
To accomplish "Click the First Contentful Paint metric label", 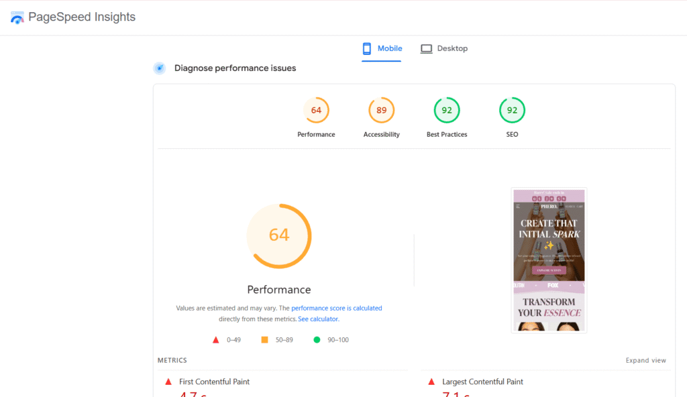I will pos(216,381).
